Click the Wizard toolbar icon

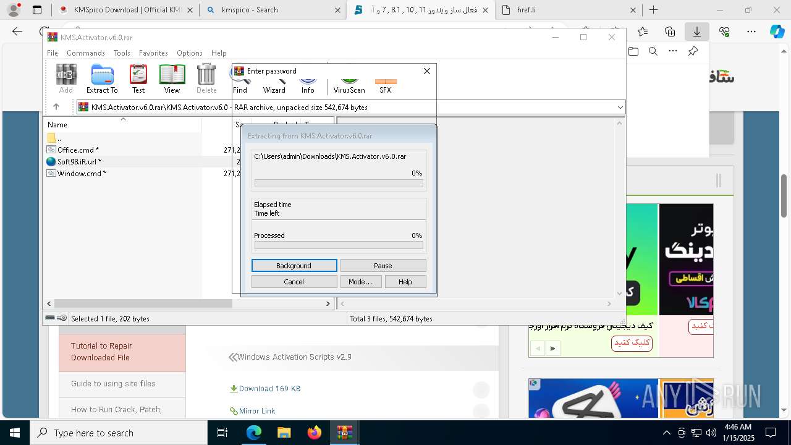[x=274, y=85]
